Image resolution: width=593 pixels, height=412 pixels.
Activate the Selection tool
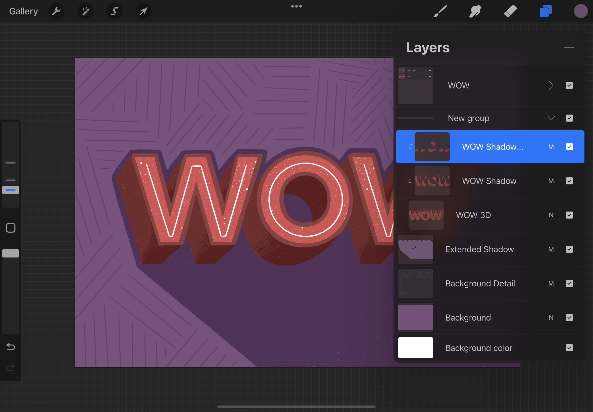pyautogui.click(x=114, y=11)
